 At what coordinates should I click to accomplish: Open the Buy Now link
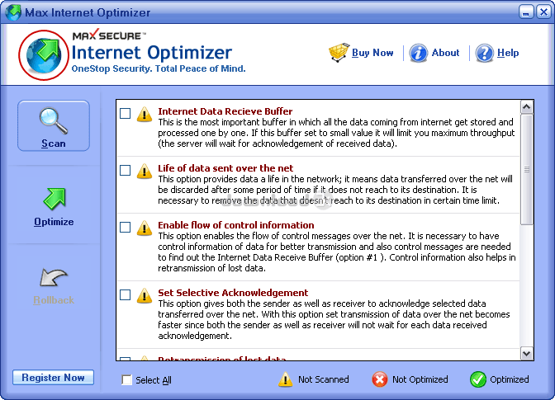(372, 53)
